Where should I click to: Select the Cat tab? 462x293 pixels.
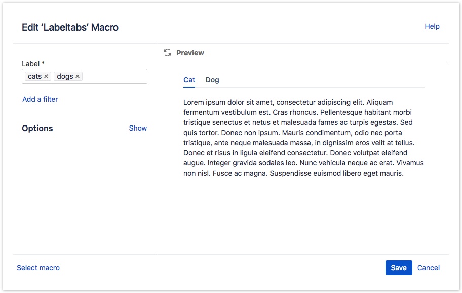click(x=189, y=80)
